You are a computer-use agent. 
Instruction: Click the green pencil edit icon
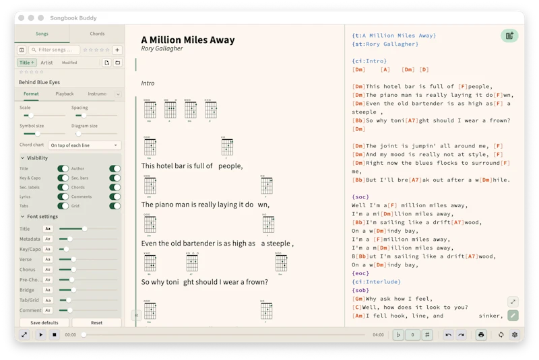[x=513, y=316]
